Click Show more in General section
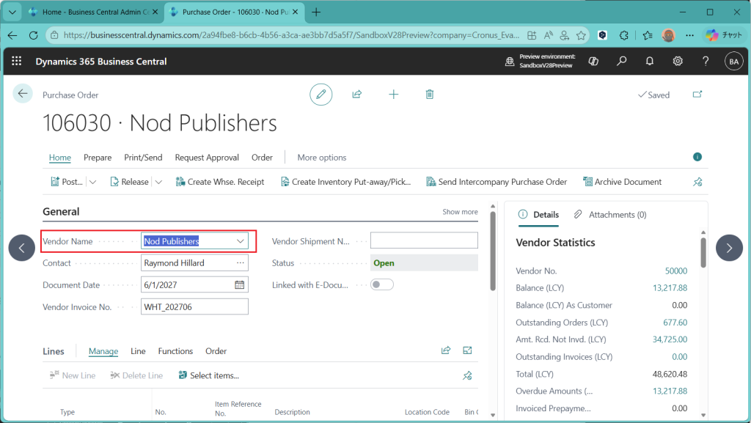The height and width of the screenshot is (423, 751). click(x=460, y=212)
